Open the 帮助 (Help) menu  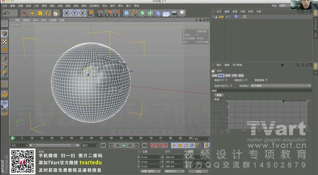click(x=136, y=6)
